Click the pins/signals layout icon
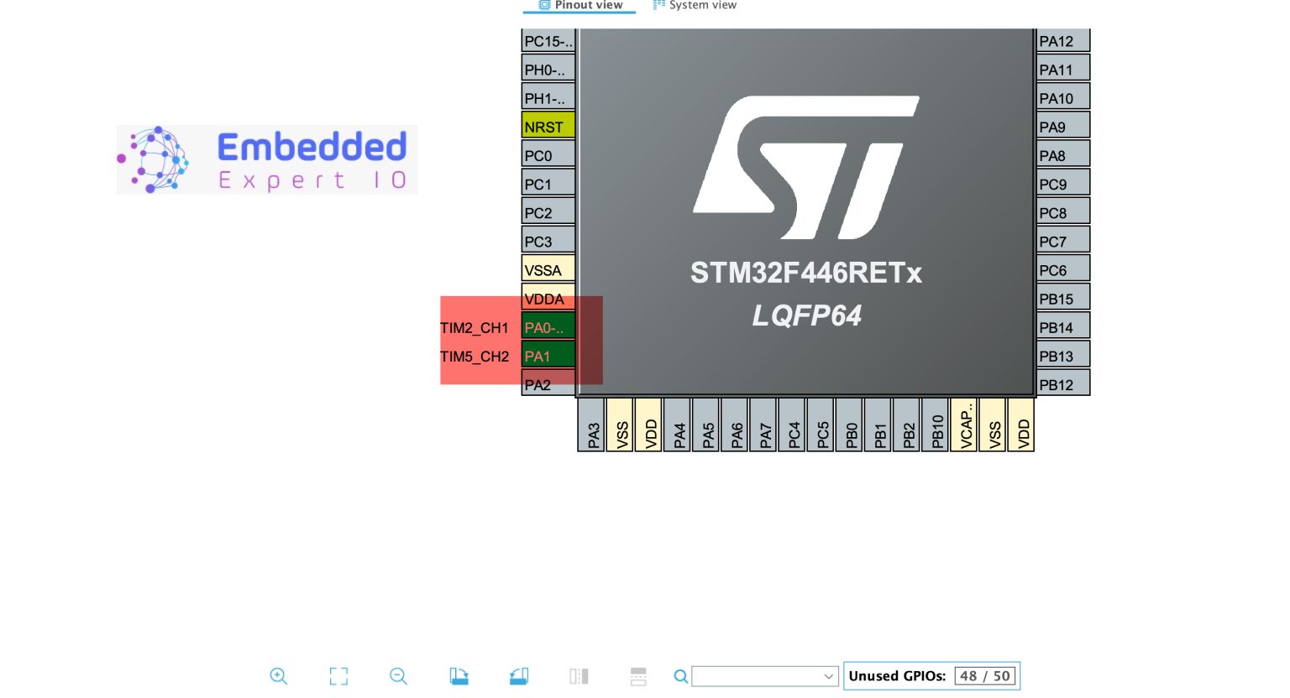This screenshot has height=698, width=1290. [638, 676]
